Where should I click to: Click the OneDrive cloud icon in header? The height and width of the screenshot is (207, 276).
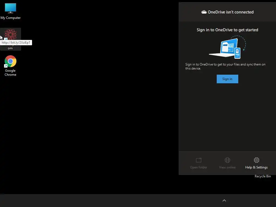[x=204, y=12]
